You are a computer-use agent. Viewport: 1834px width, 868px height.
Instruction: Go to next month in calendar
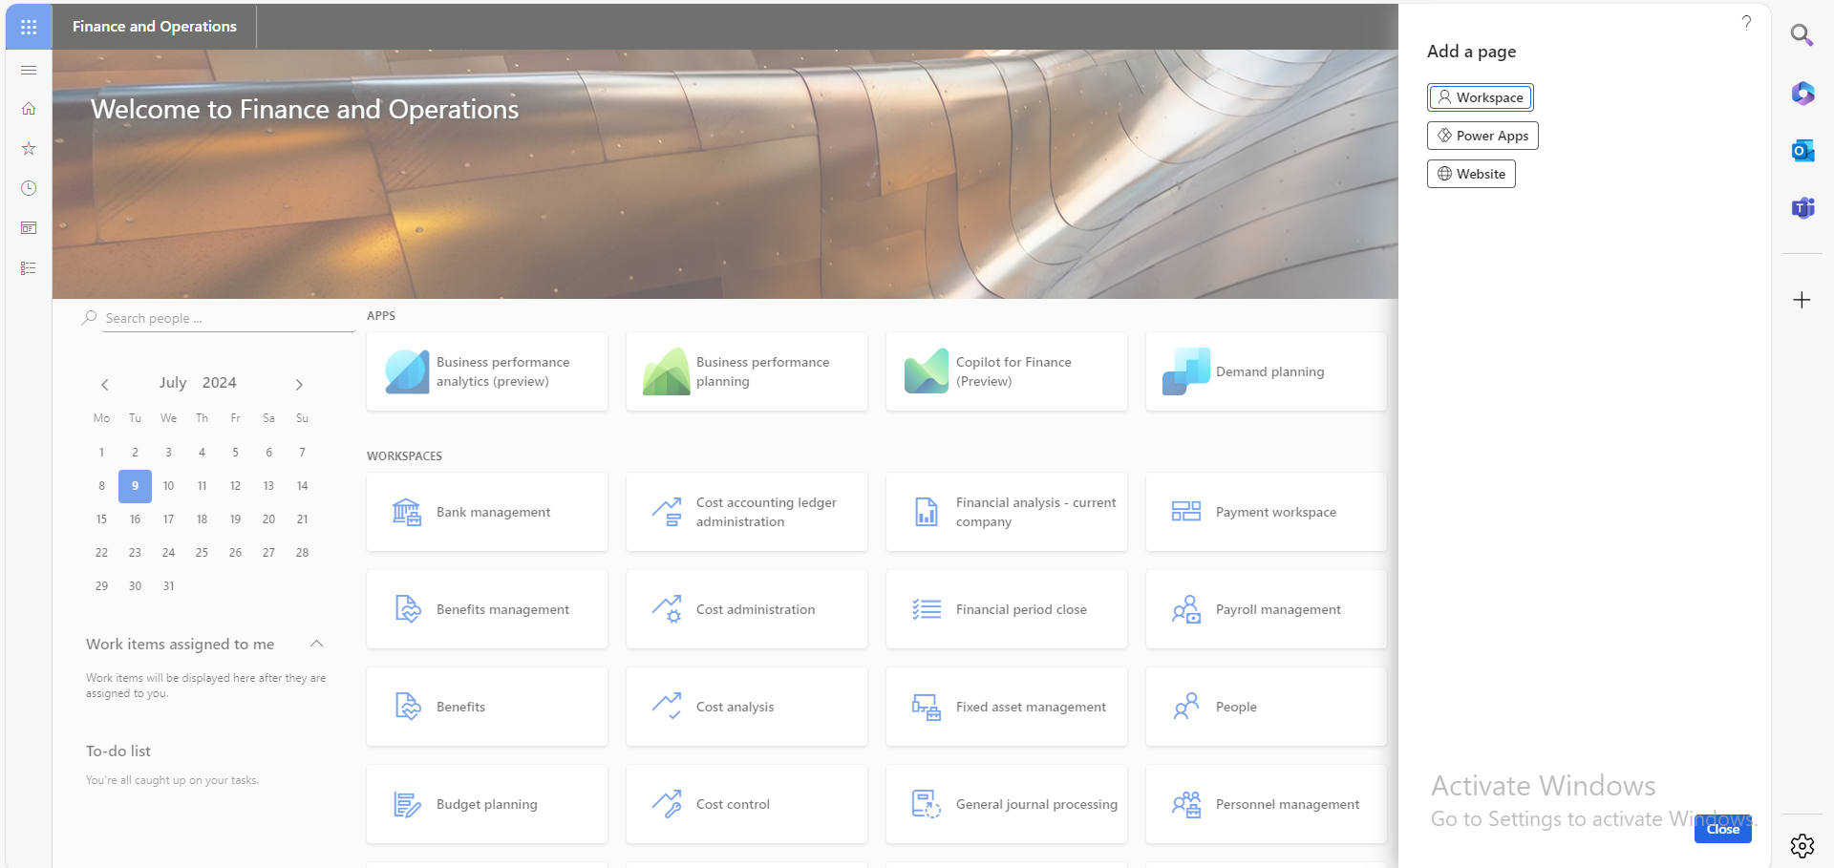tap(299, 385)
